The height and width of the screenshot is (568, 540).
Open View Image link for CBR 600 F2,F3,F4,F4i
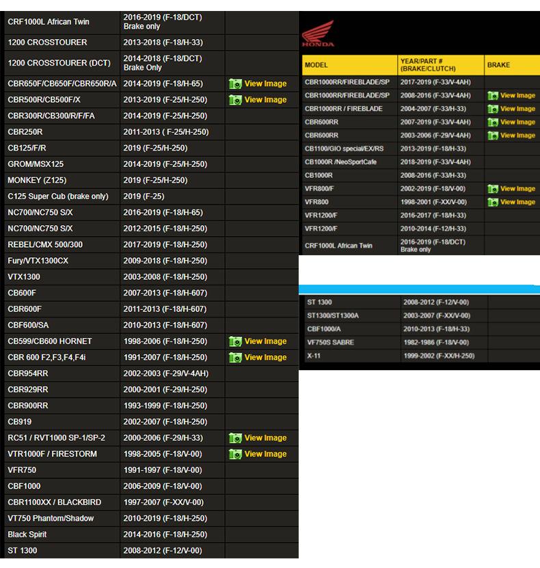click(265, 357)
